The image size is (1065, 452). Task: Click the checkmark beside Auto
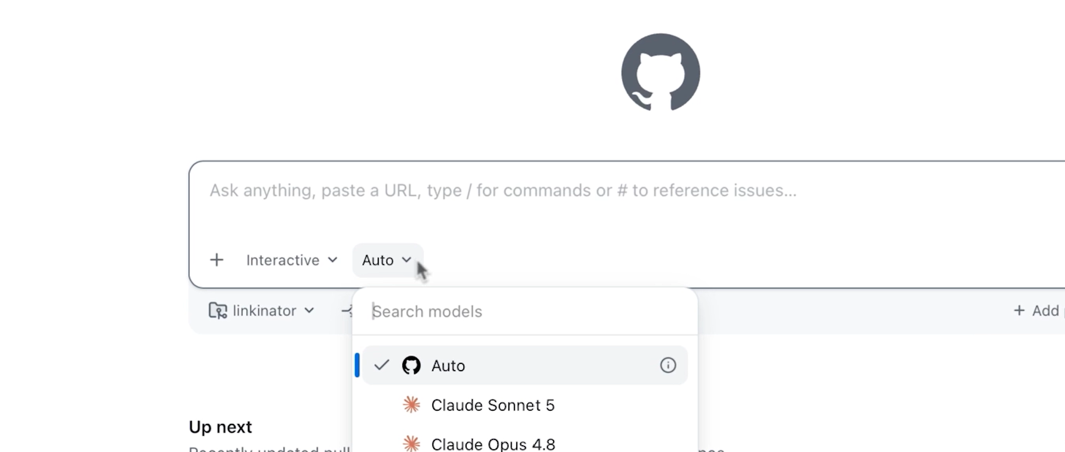(x=382, y=365)
